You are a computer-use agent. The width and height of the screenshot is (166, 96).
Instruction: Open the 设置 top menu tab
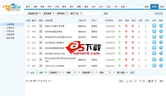point(35,7)
